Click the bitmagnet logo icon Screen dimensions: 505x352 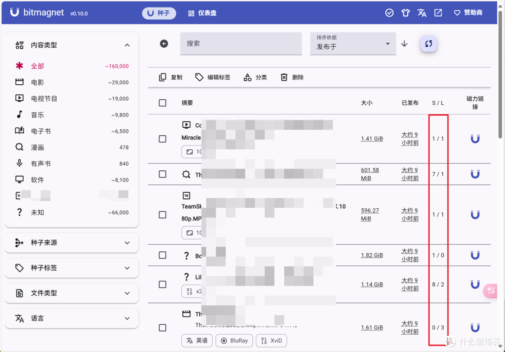[x=14, y=12]
